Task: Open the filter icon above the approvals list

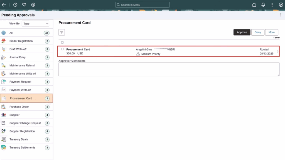Action: coord(61,32)
